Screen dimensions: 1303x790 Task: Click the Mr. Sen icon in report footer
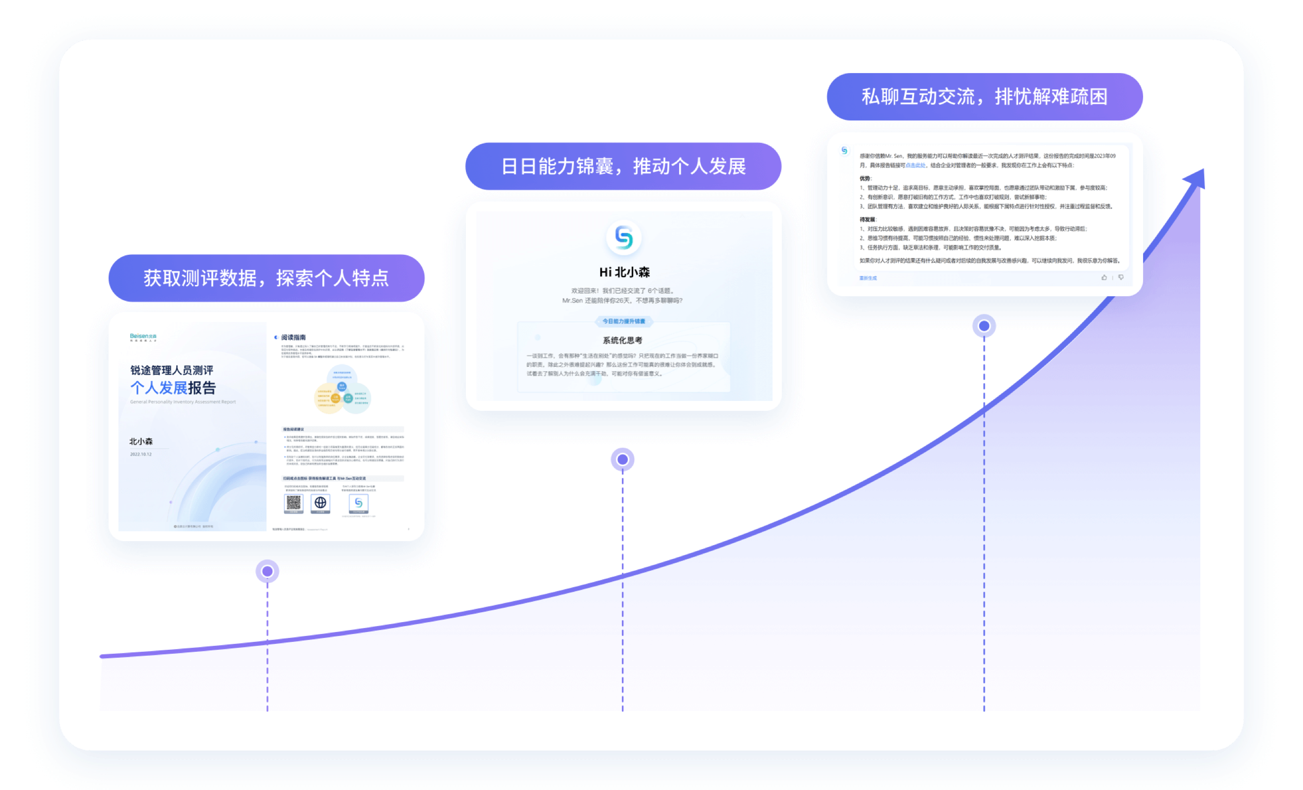pyautogui.click(x=358, y=503)
